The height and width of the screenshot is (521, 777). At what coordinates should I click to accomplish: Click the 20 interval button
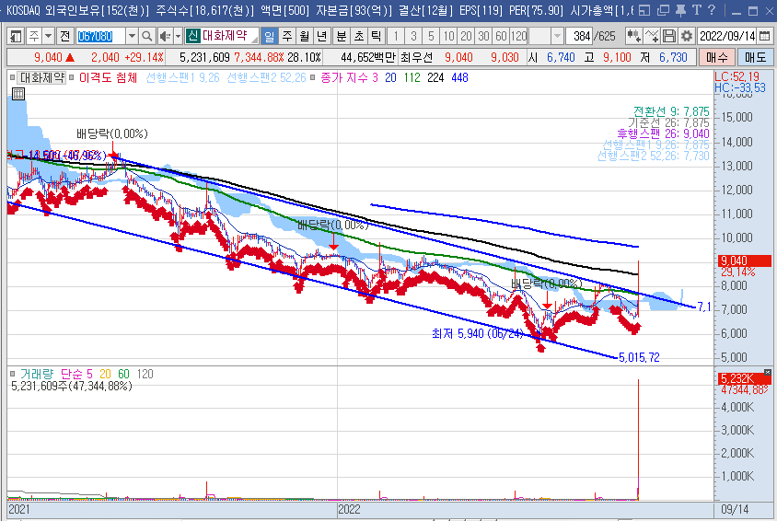click(x=467, y=36)
